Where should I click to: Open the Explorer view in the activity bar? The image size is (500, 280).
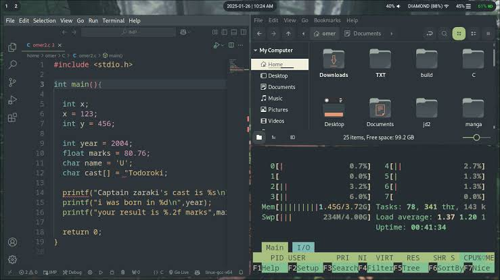click(x=12, y=47)
